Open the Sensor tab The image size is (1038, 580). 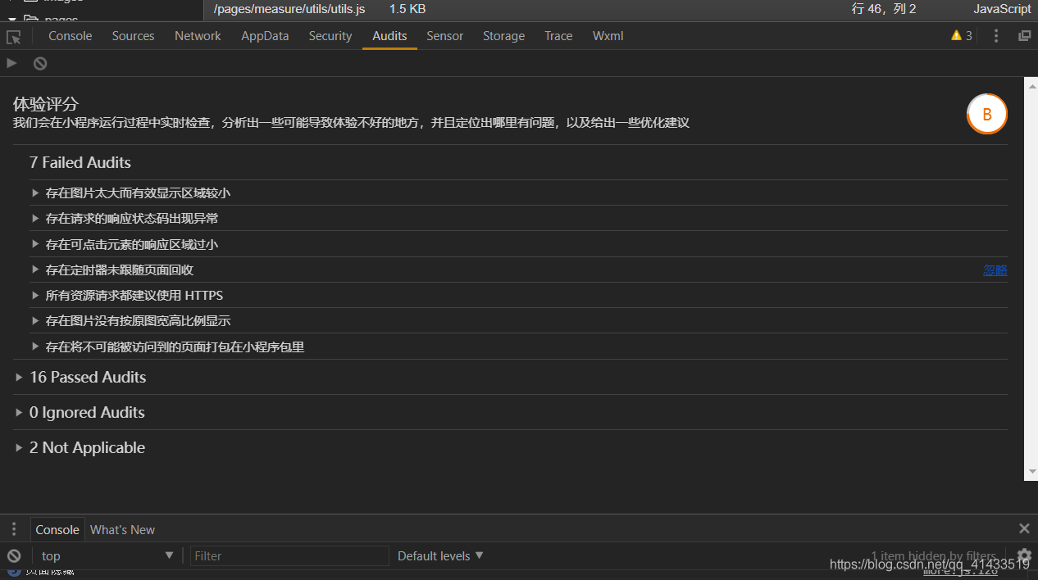445,36
